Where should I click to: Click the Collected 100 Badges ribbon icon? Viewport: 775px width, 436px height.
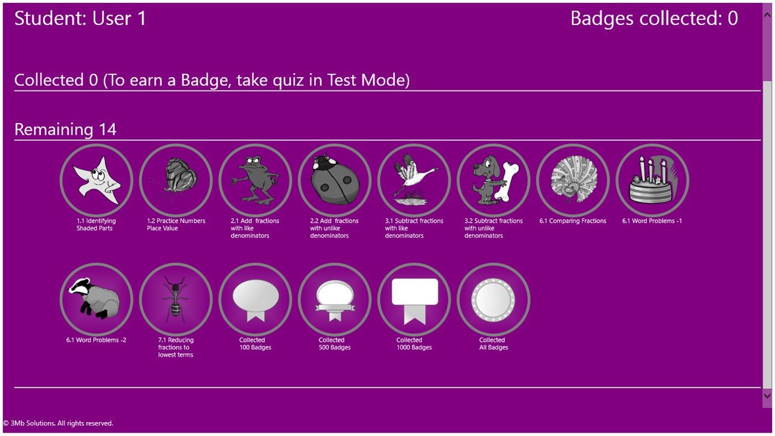click(255, 300)
